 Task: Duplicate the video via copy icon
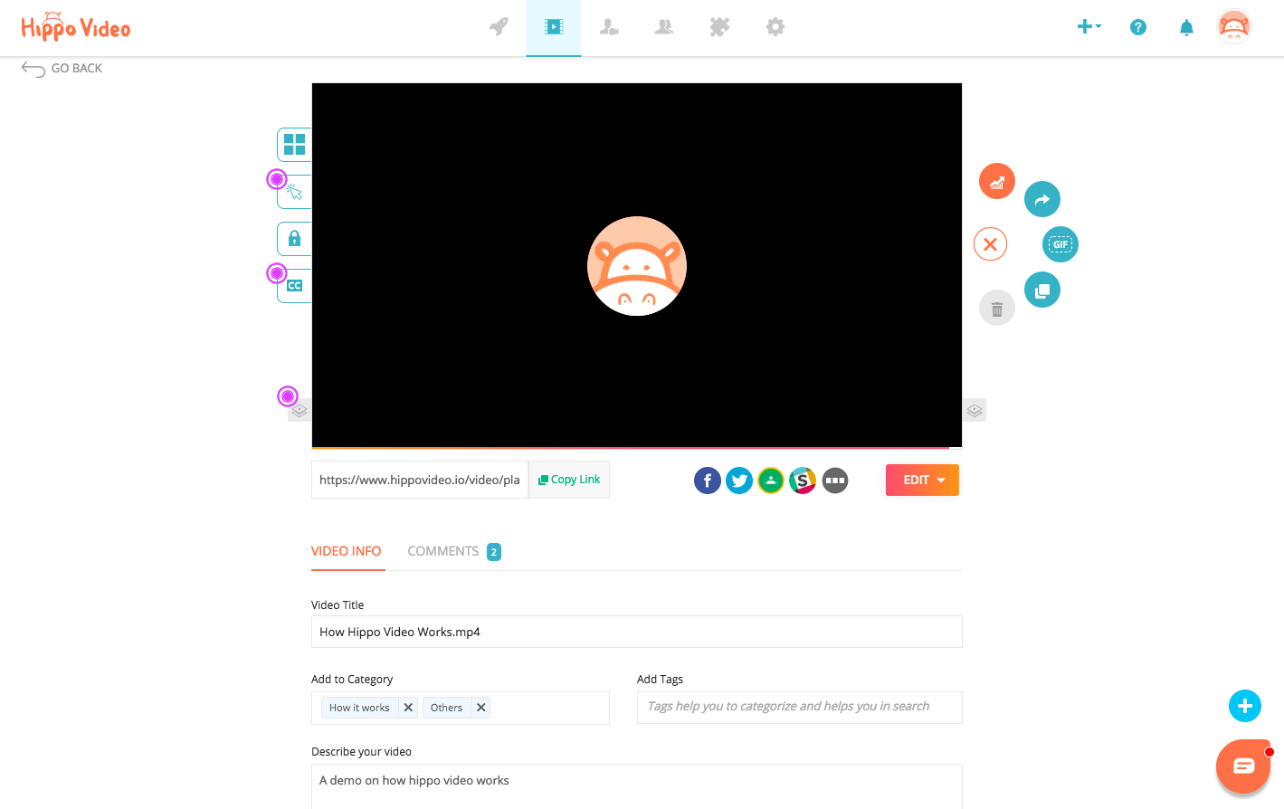tap(1041, 289)
